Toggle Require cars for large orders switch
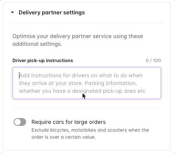This screenshot has height=153, width=175. [x=20, y=122]
